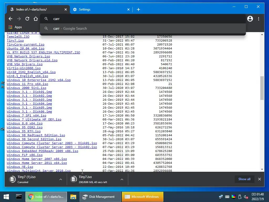Download Windows_10_Enterprise_21H2_x64.iso
The image size is (269, 202).
(x=39, y=80)
